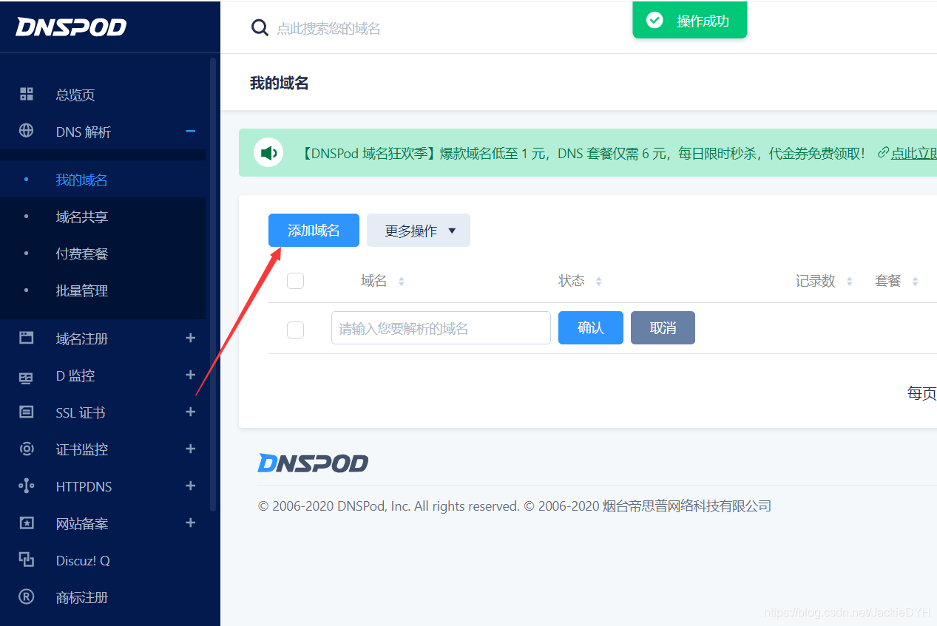Image resolution: width=937 pixels, height=626 pixels.
Task: Click the DNSPod footer logo
Action: 313,463
